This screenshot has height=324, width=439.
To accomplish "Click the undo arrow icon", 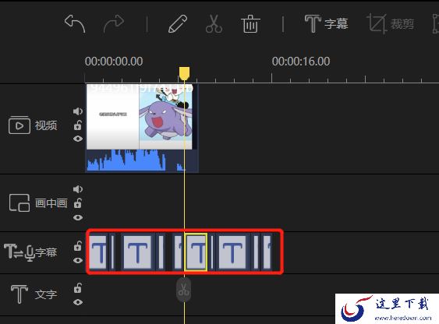I will tap(75, 24).
